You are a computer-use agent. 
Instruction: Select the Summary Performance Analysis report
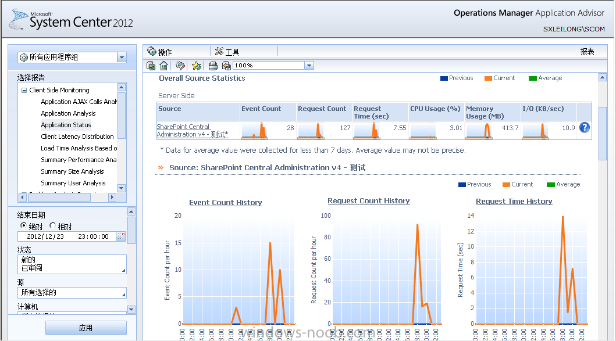coord(79,160)
